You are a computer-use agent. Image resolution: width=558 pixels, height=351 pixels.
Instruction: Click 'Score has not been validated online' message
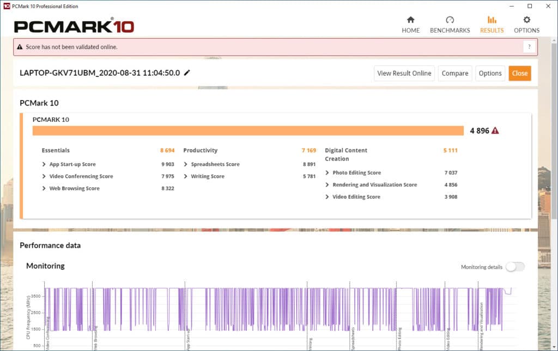tap(71, 47)
